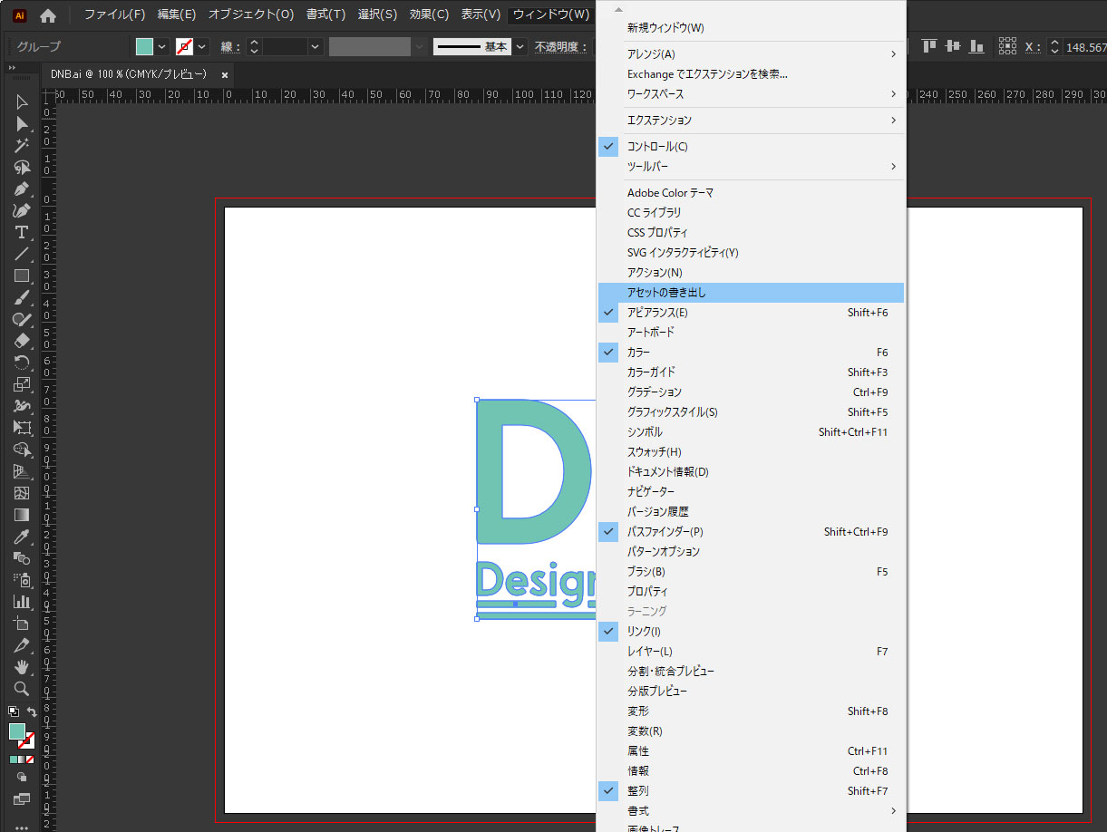Image resolution: width=1107 pixels, height=832 pixels.
Task: Select the Eyedropper tool
Action: pyautogui.click(x=22, y=537)
